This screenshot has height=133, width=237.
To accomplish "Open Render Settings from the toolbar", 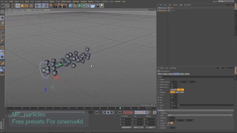I will 65,6.
